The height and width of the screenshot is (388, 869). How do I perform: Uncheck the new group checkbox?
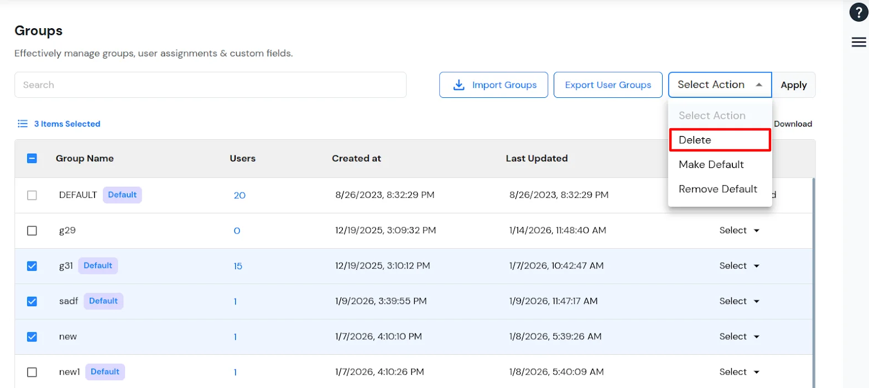(32, 337)
